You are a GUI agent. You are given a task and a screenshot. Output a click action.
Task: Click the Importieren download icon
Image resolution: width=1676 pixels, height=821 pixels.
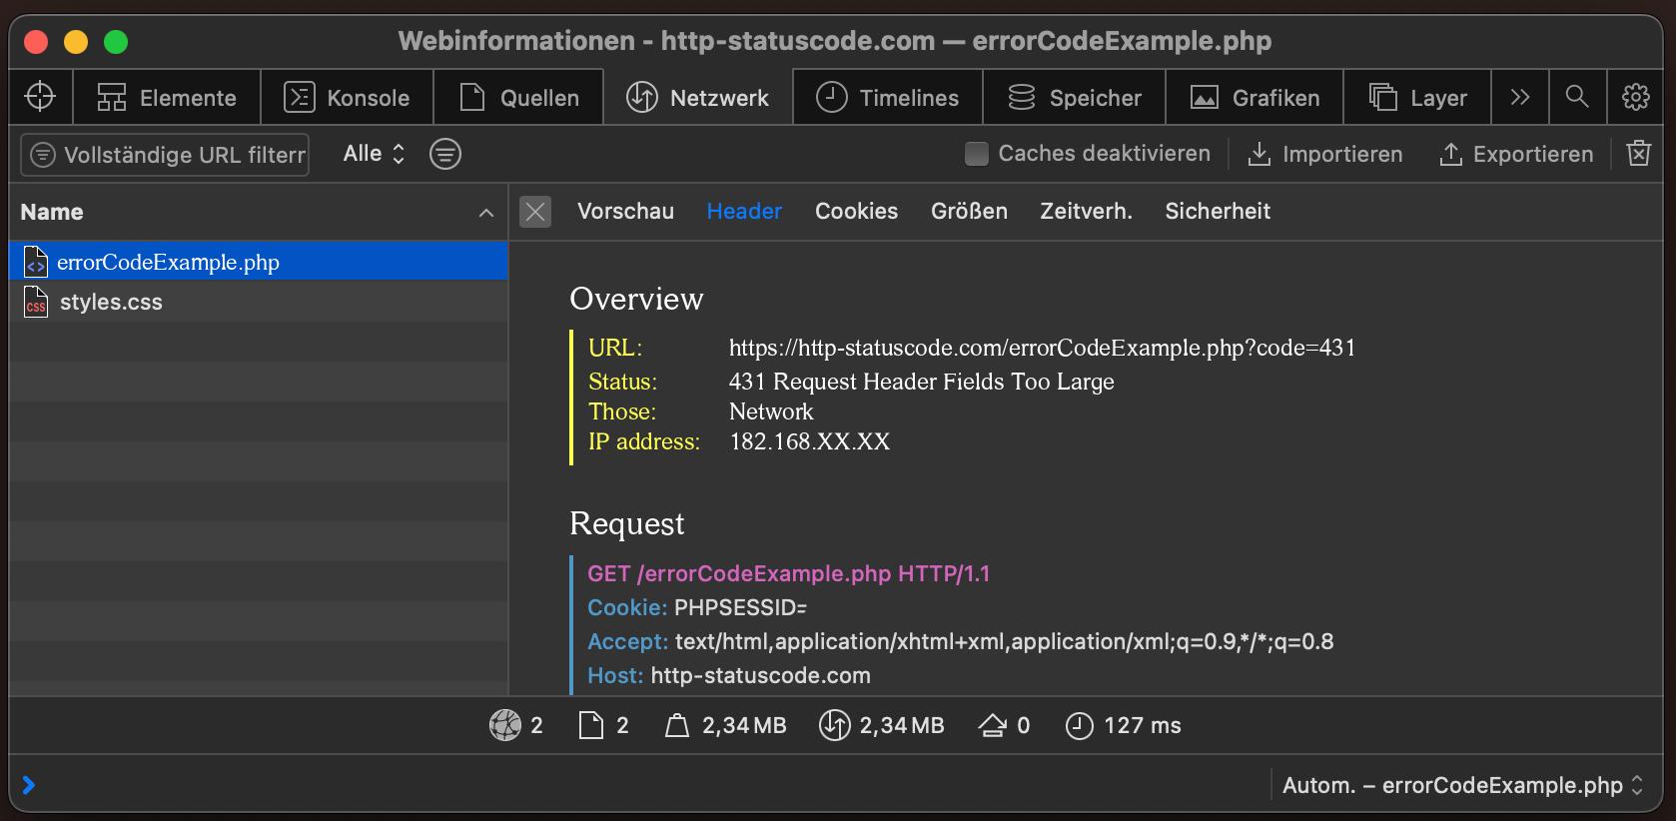click(x=1259, y=154)
